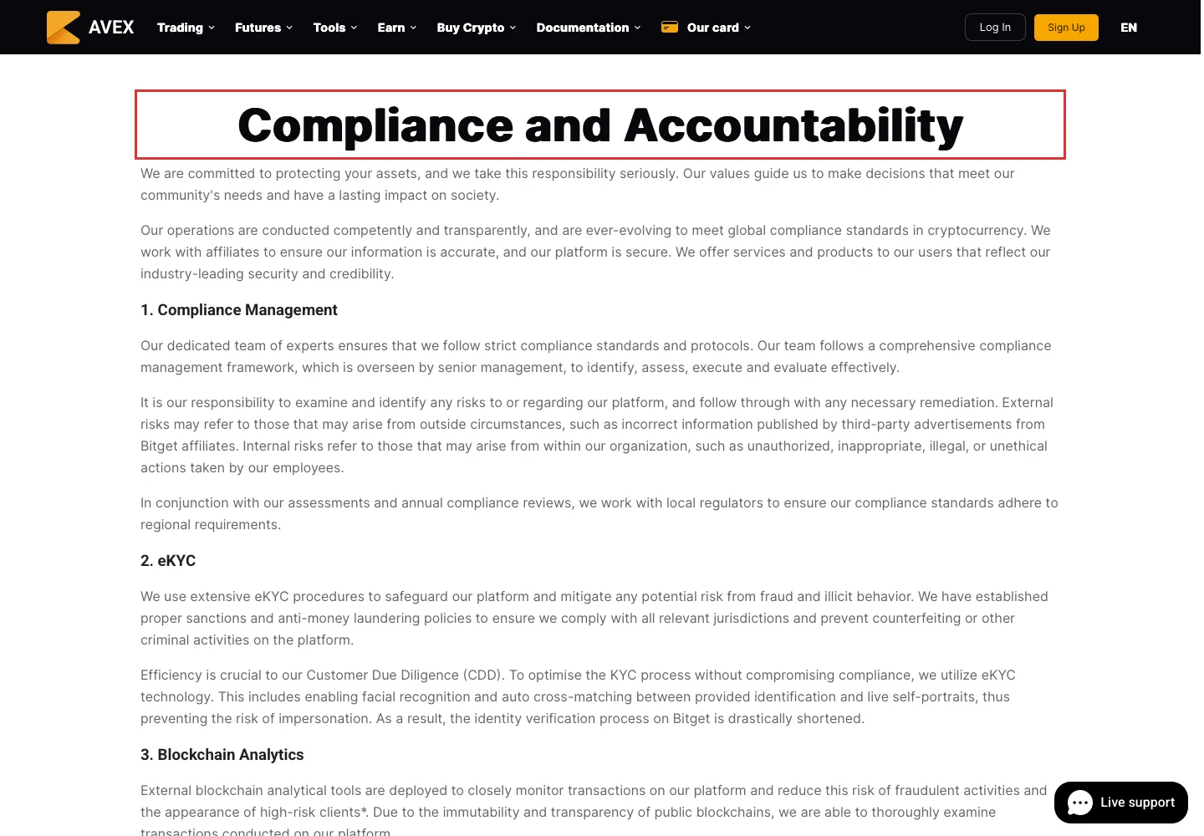Open the Earn menu
This screenshot has height=836, width=1204.
point(397,28)
